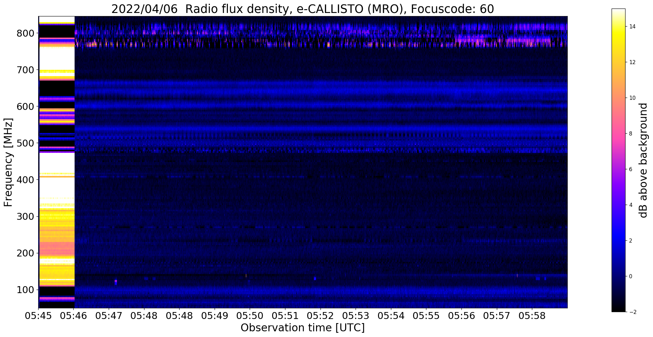Click the bright calibration strip at 05:45–05:46
Image resolution: width=653 pixels, height=337 pixels.
pyautogui.click(x=57, y=162)
